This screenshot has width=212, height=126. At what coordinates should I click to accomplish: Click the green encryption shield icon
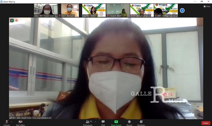pyautogui.click(x=12, y=20)
